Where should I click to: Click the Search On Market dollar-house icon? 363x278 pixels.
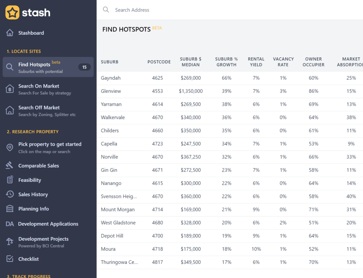pyautogui.click(x=9, y=89)
